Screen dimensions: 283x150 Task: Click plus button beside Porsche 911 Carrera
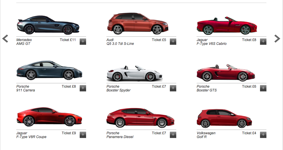tap(83, 88)
